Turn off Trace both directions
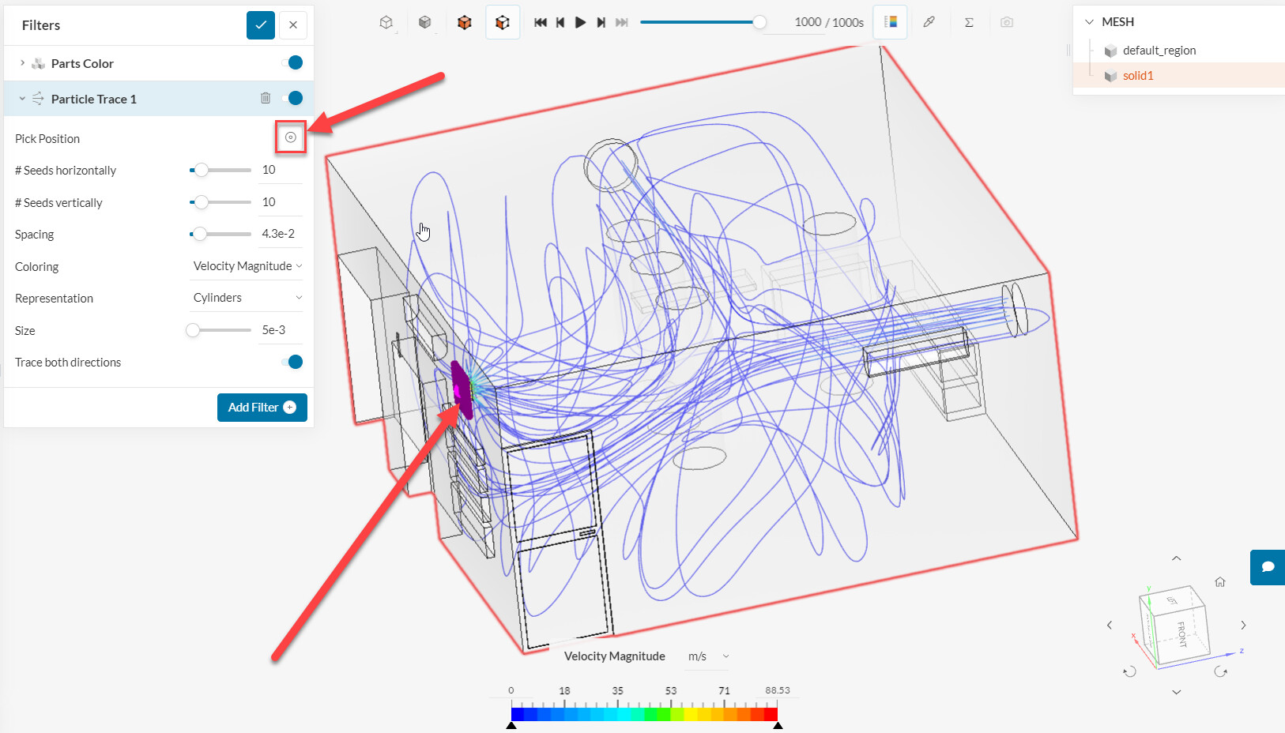This screenshot has width=1285, height=733. click(292, 362)
